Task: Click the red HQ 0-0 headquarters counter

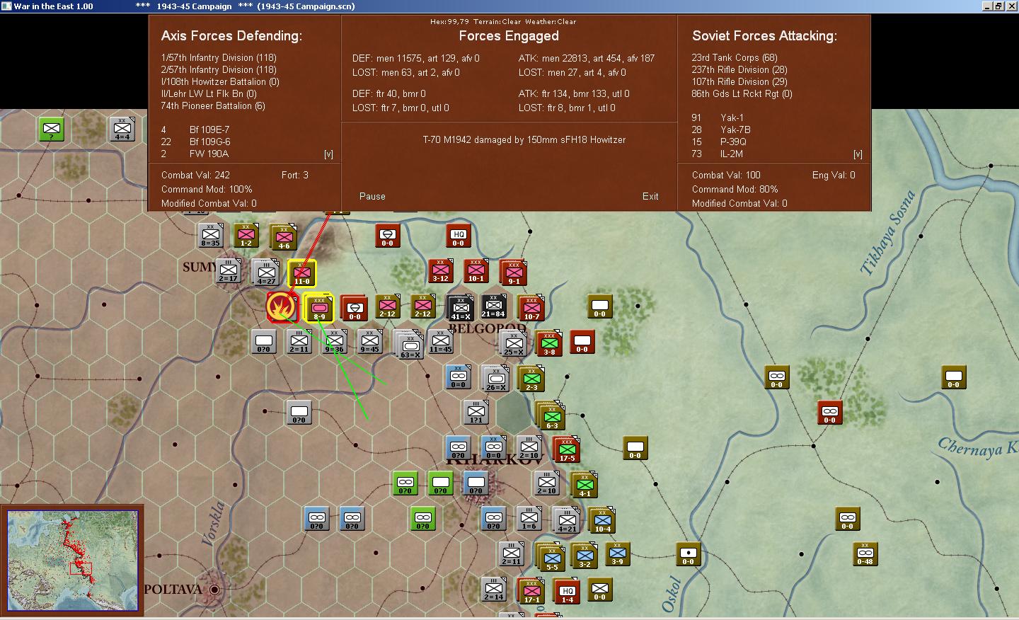Action: [x=459, y=236]
